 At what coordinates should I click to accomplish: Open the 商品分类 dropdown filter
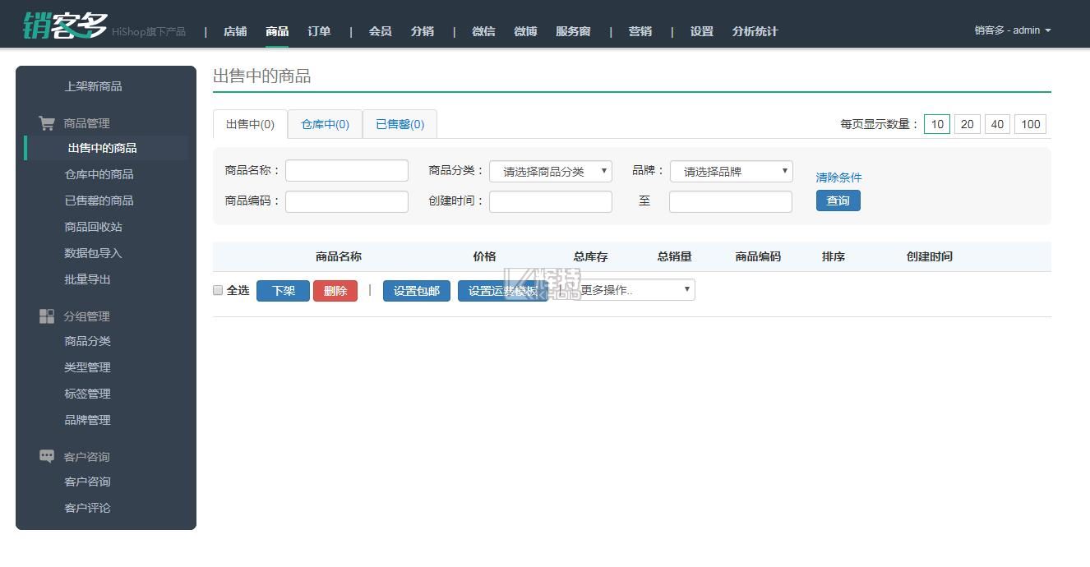point(551,171)
